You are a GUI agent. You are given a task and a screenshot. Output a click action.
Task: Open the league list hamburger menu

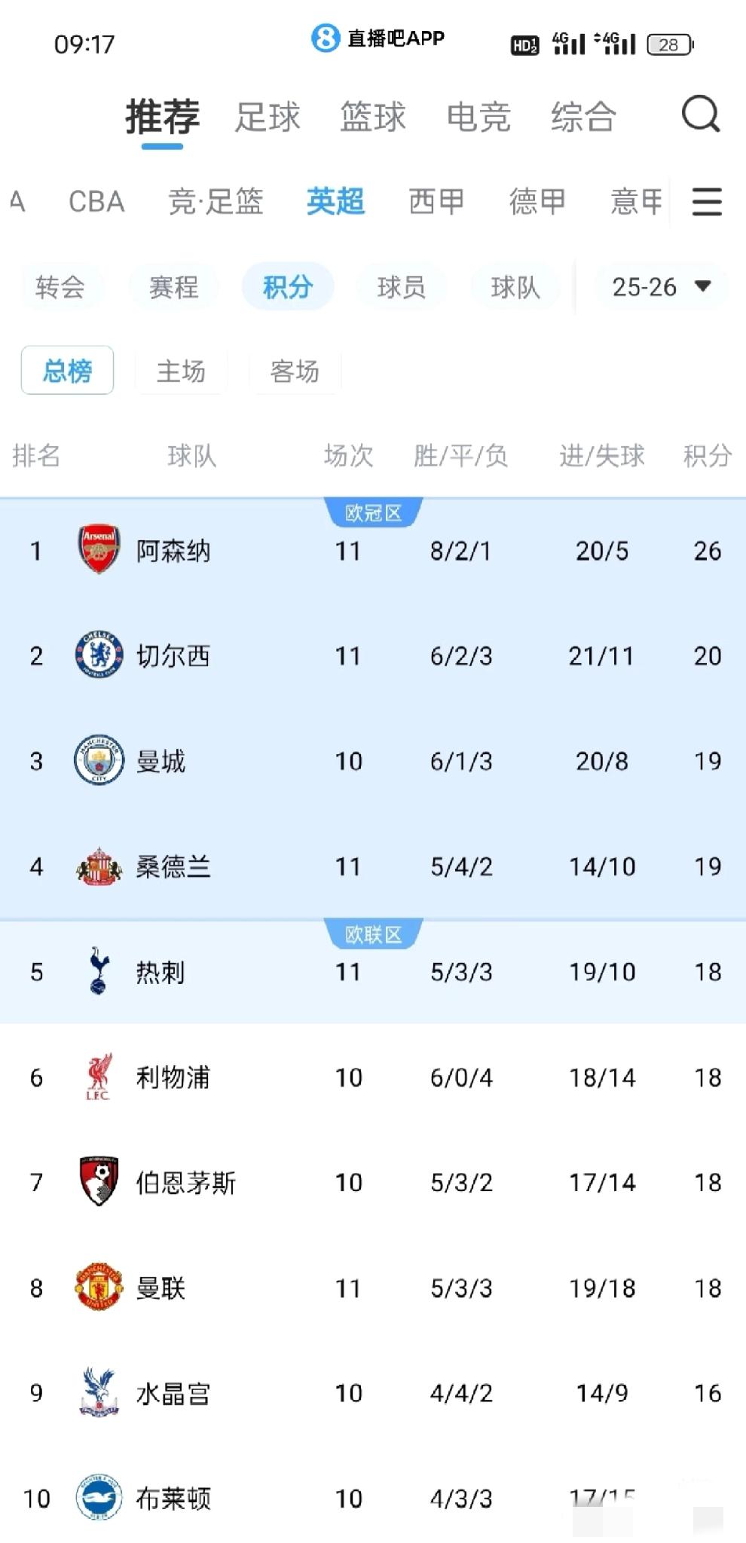pyautogui.click(x=707, y=202)
